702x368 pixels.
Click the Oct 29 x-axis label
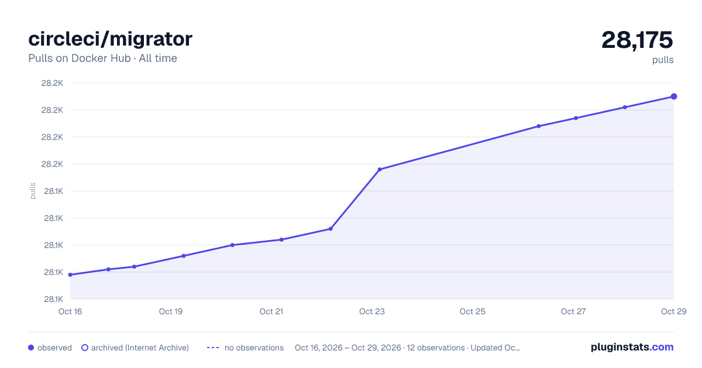point(673,311)
